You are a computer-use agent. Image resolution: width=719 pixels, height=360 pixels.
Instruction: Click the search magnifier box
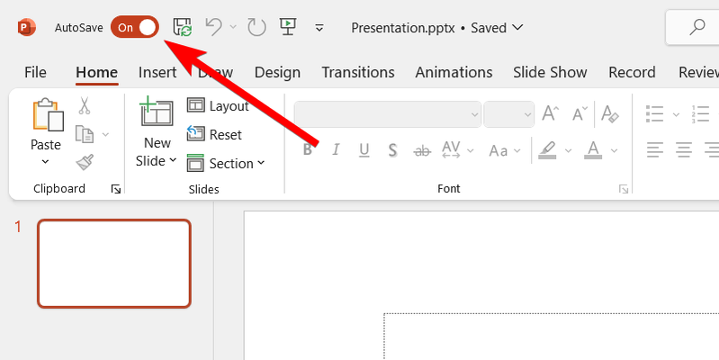point(692,28)
